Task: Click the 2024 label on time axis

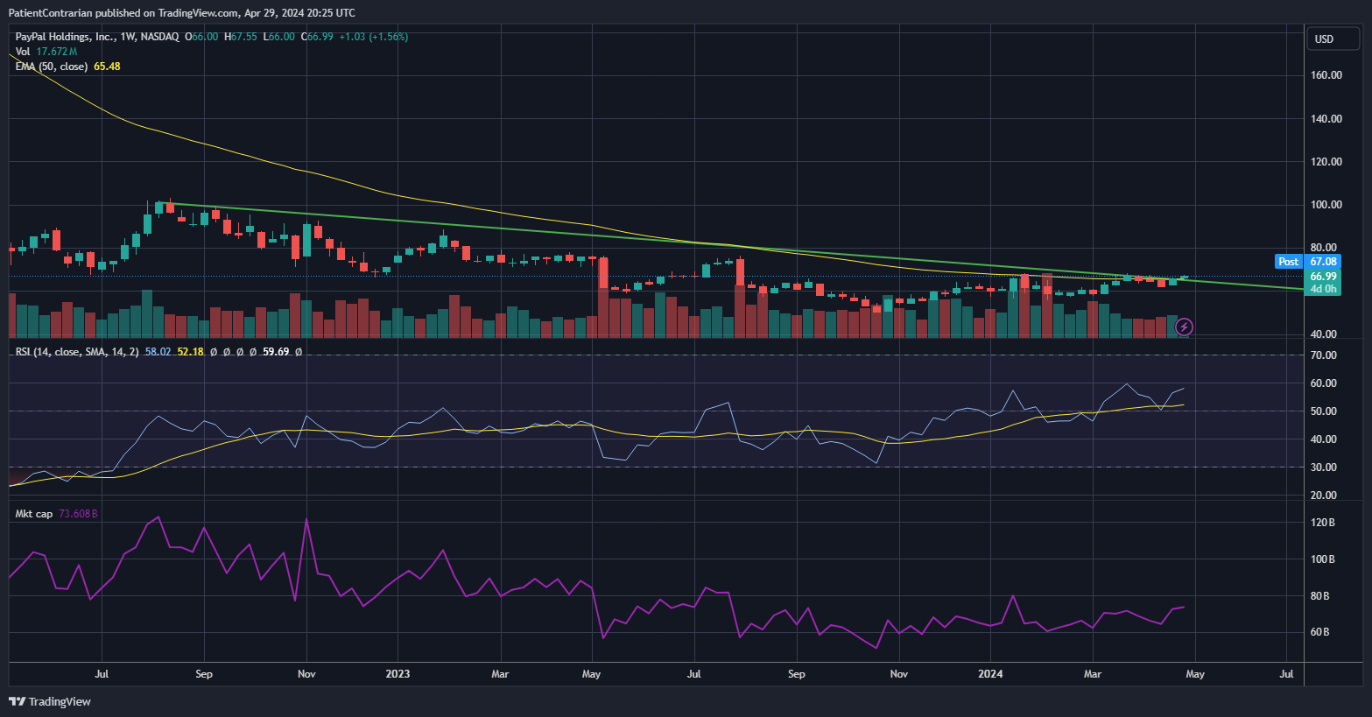Action: [990, 674]
